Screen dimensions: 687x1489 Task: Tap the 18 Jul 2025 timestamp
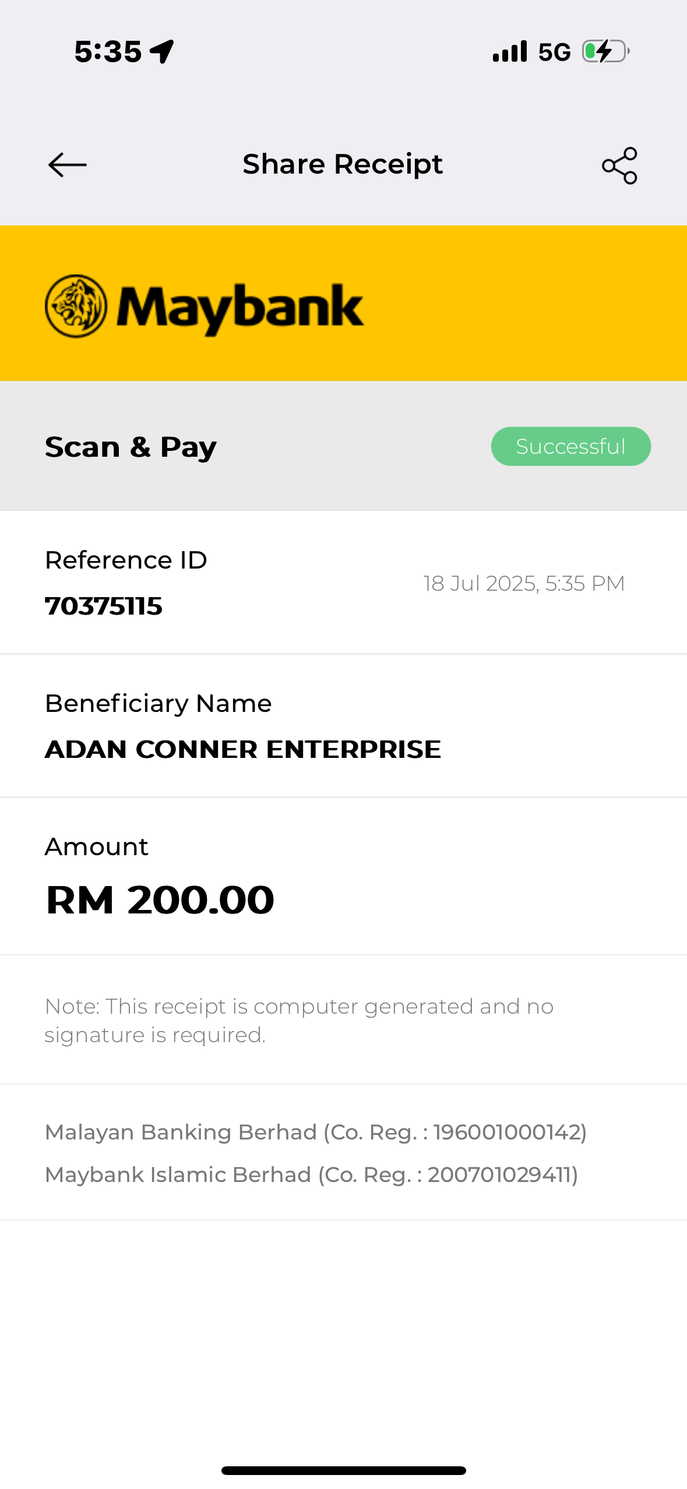523,583
